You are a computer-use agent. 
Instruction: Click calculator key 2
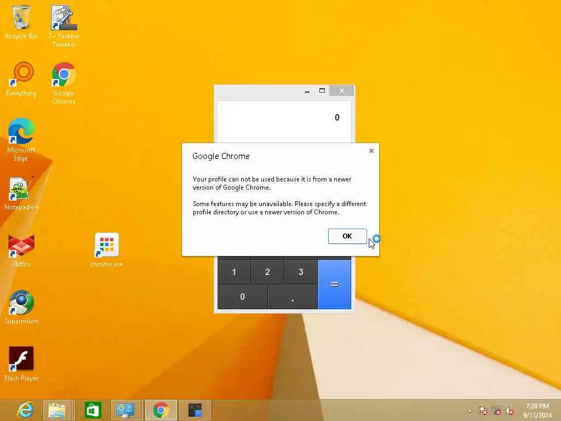coord(267,272)
